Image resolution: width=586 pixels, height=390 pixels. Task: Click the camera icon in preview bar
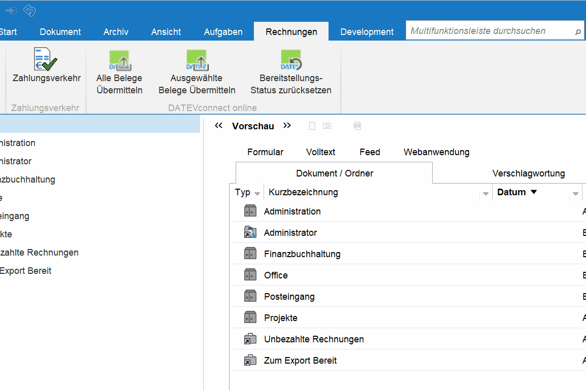point(327,126)
